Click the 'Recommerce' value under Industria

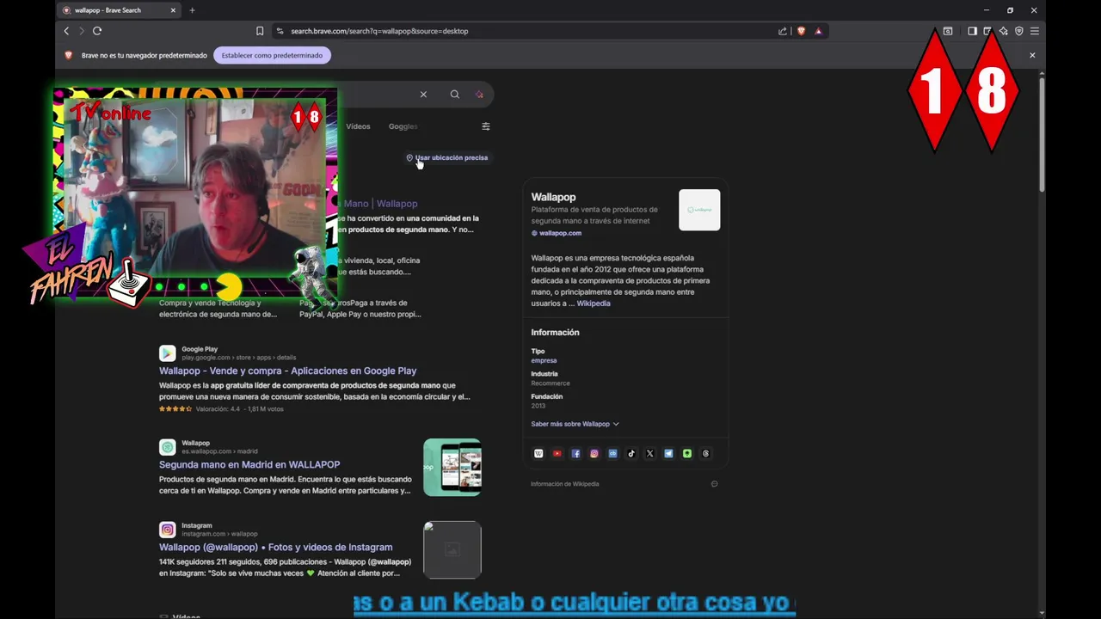pyautogui.click(x=550, y=383)
